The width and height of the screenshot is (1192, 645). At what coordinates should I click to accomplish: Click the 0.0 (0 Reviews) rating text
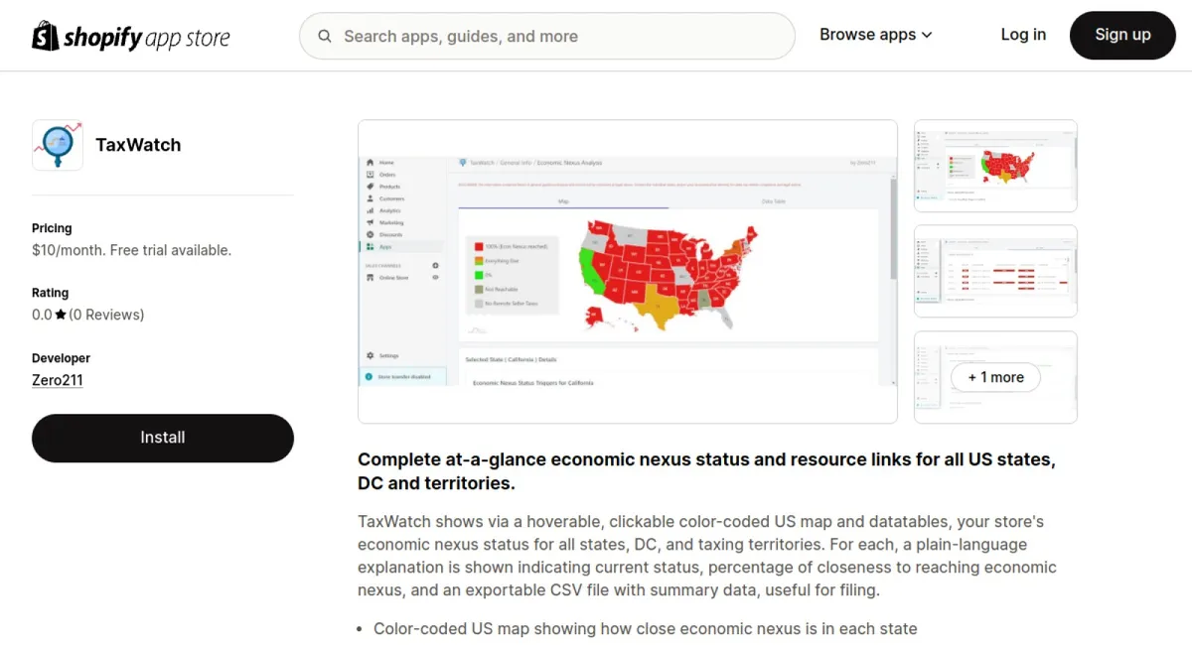pyautogui.click(x=87, y=315)
